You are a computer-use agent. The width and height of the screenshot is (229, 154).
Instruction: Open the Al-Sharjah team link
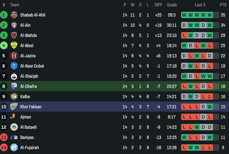click(x=29, y=76)
